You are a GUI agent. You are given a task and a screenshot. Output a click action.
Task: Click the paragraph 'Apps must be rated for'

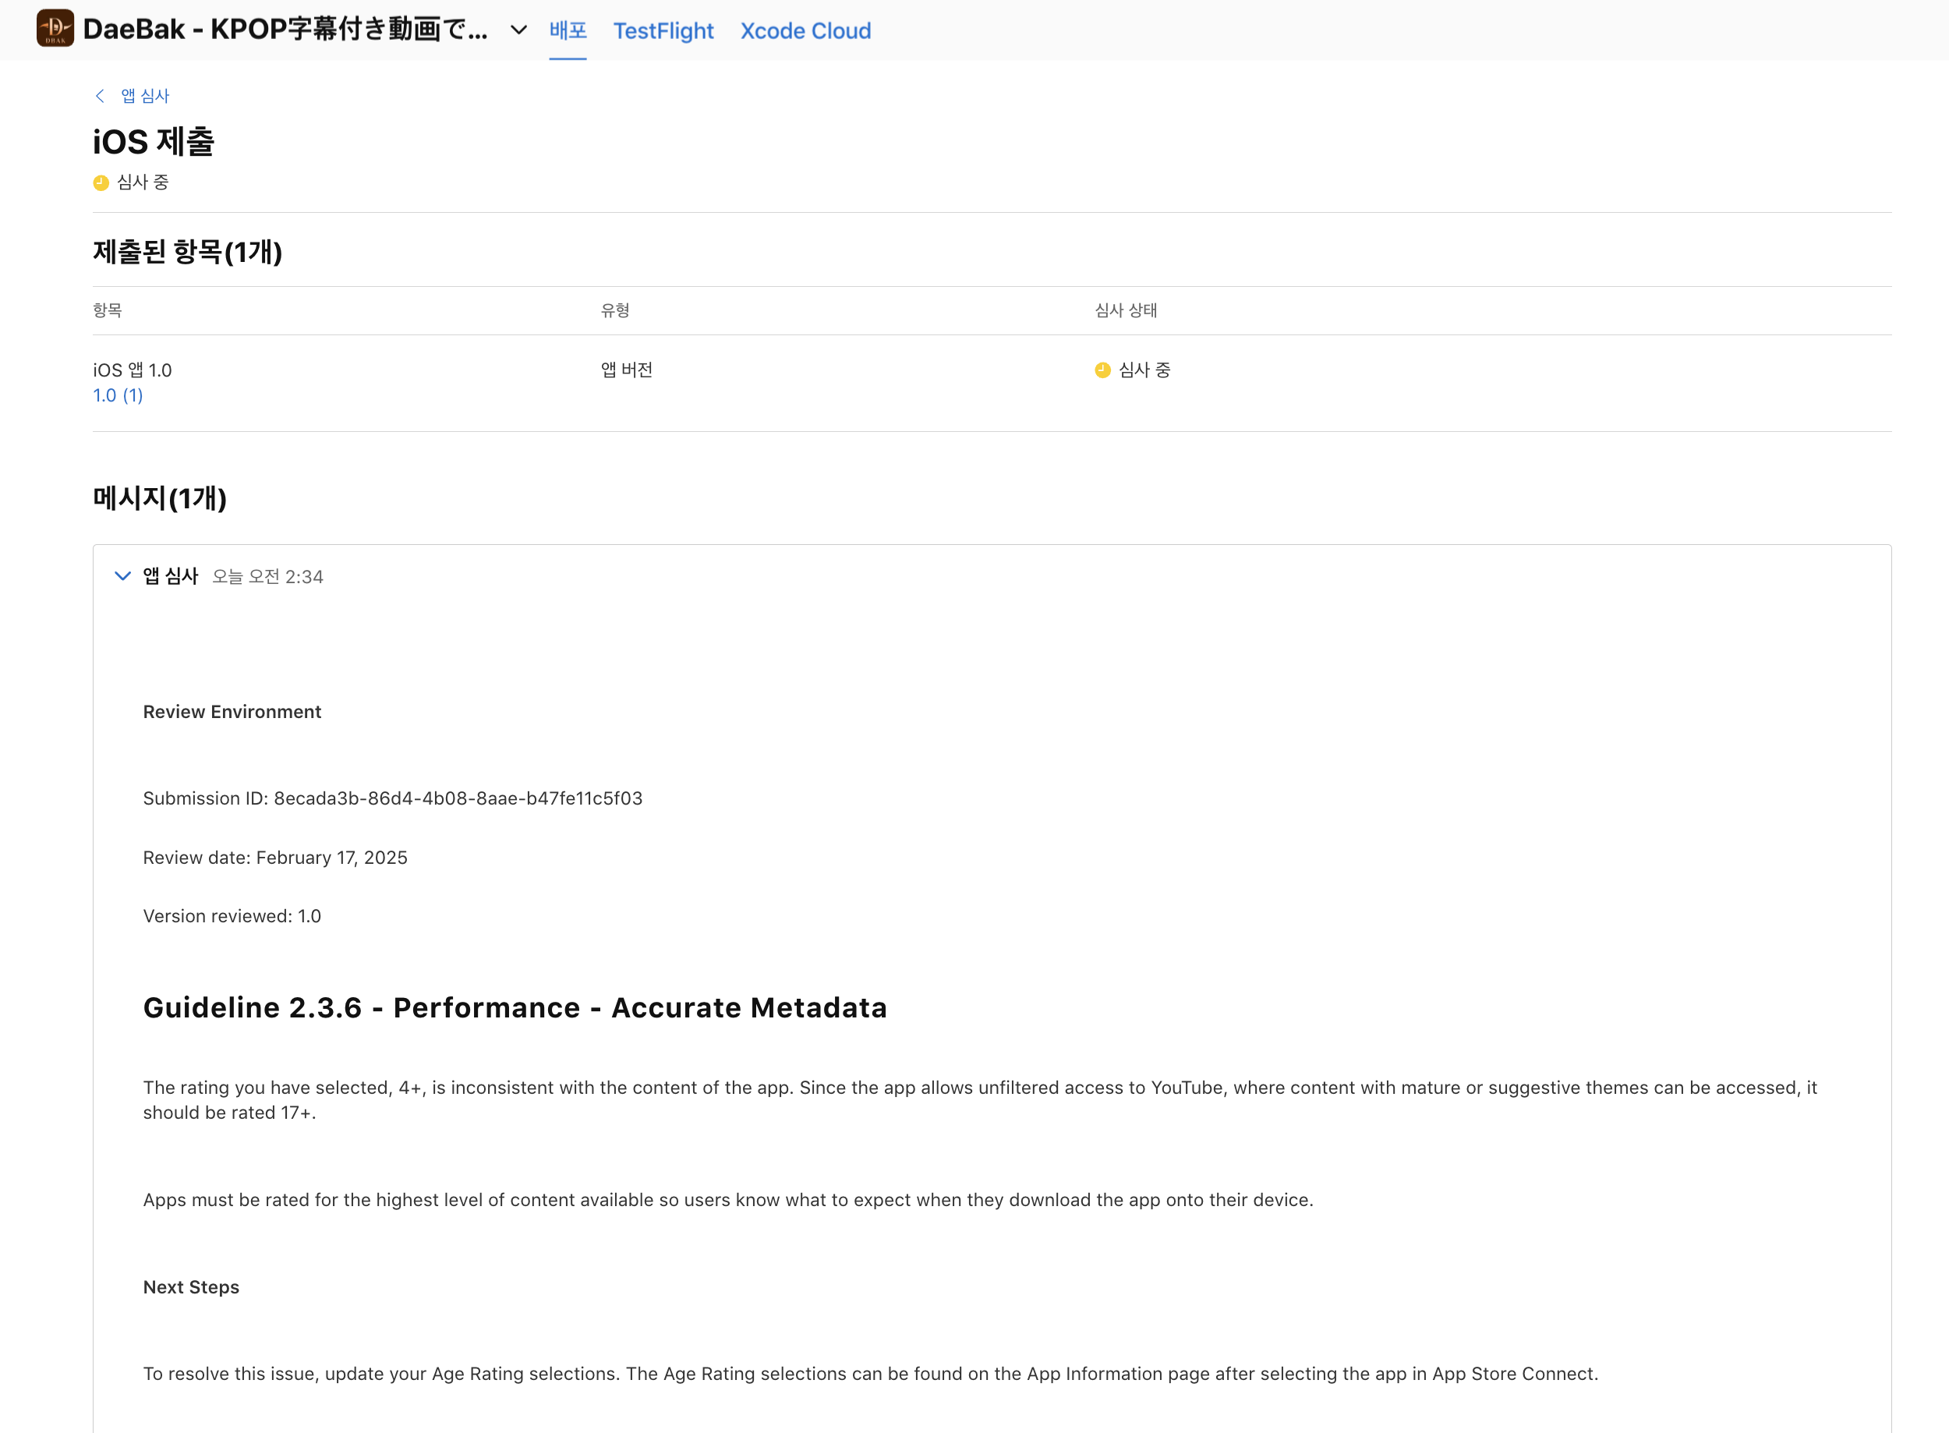[x=729, y=1200]
